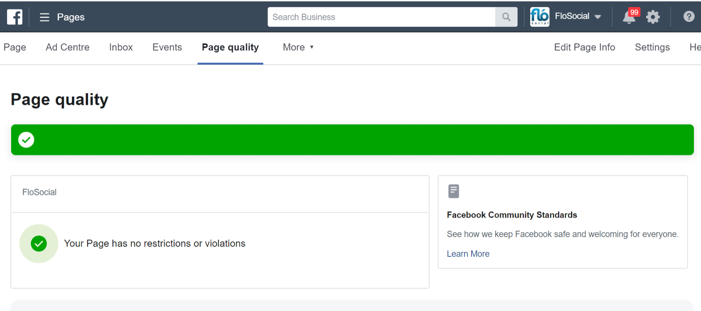Expand the More dropdown menu
Image resolution: width=701 pixels, height=311 pixels.
(x=298, y=47)
